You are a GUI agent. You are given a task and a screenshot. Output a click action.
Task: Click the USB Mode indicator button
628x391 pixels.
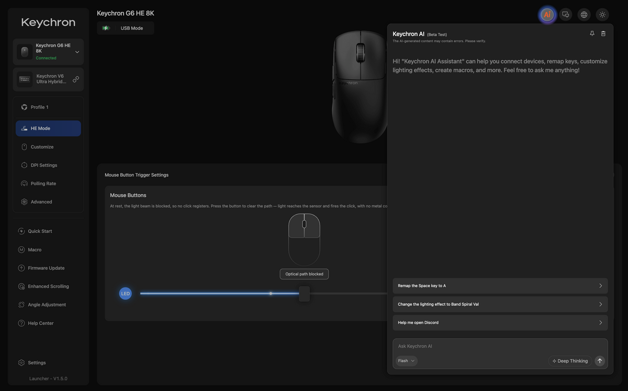[126, 28]
